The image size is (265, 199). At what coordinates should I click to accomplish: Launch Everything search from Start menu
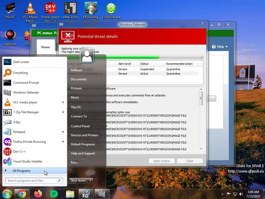click(x=35, y=73)
